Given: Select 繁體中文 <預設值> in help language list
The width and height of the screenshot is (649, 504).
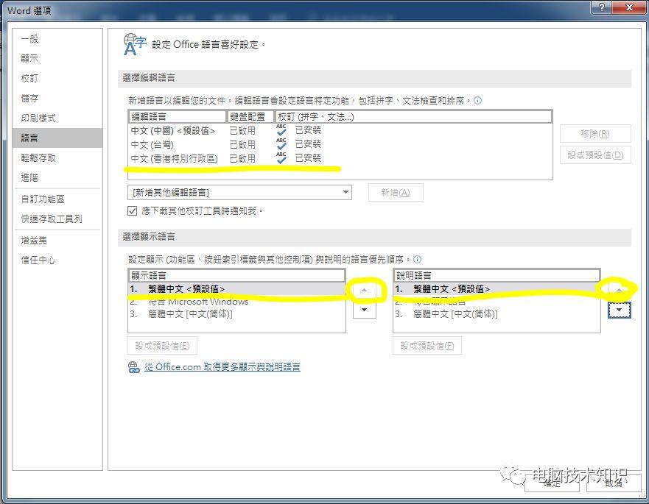Looking at the screenshot, I should click(x=497, y=289).
